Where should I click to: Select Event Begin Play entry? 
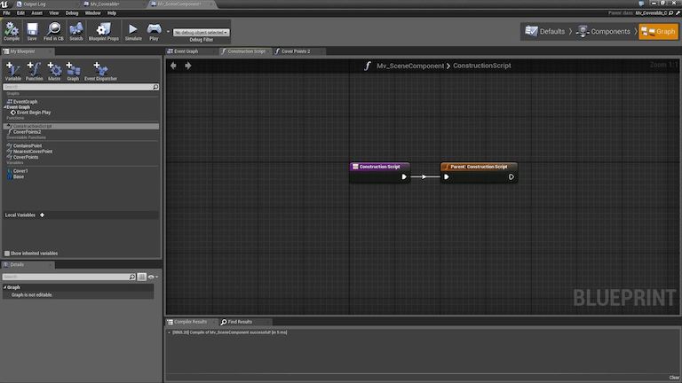[34, 113]
